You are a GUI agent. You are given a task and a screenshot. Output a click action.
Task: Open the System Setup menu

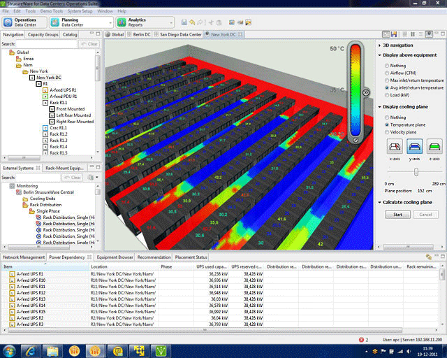point(80,12)
